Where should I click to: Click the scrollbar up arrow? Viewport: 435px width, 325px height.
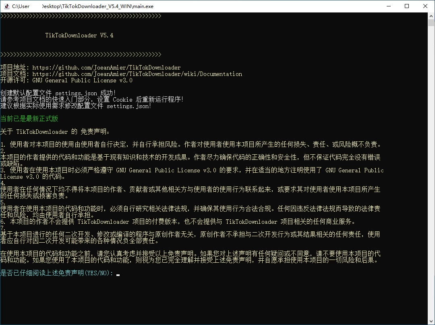click(431, 16)
